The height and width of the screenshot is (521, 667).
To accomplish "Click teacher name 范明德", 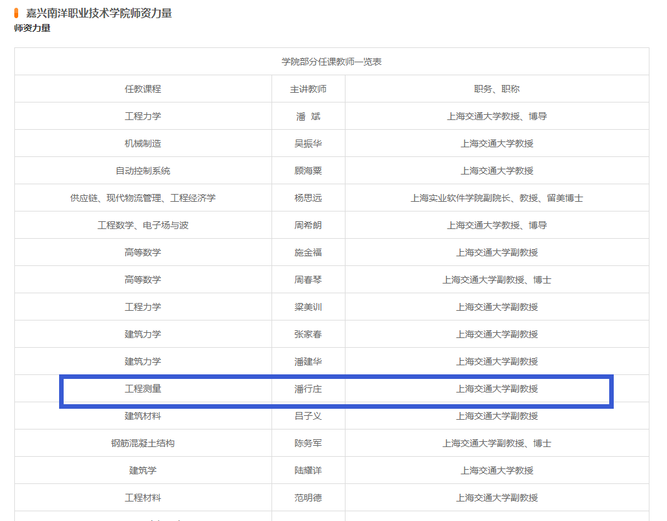I will [x=308, y=498].
